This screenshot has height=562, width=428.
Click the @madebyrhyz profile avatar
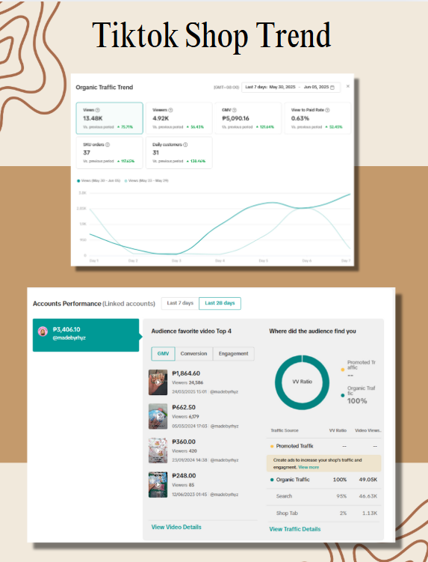point(43,332)
